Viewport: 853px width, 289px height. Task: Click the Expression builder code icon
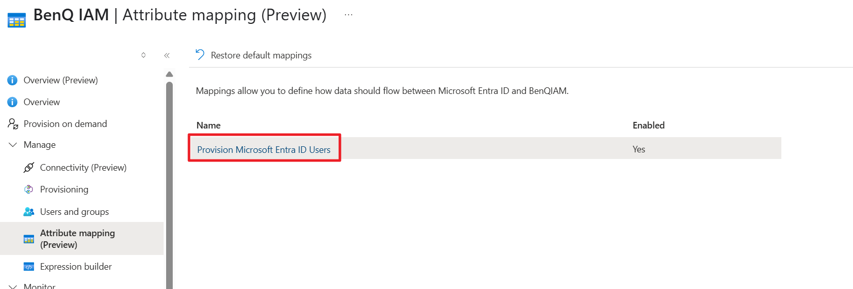click(x=29, y=267)
